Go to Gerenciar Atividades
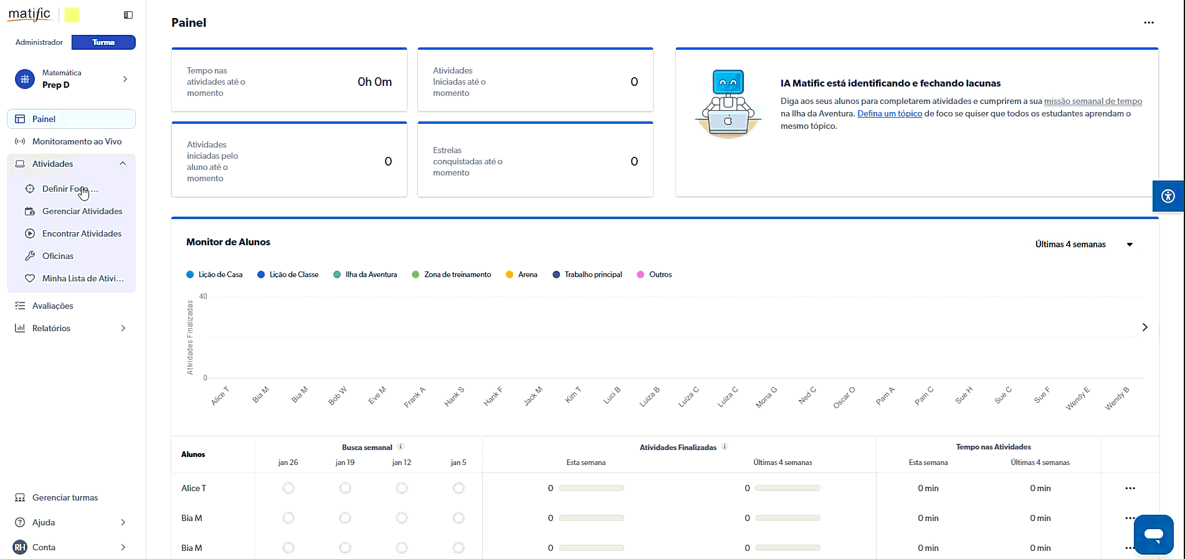This screenshot has width=1185, height=559. [x=82, y=211]
